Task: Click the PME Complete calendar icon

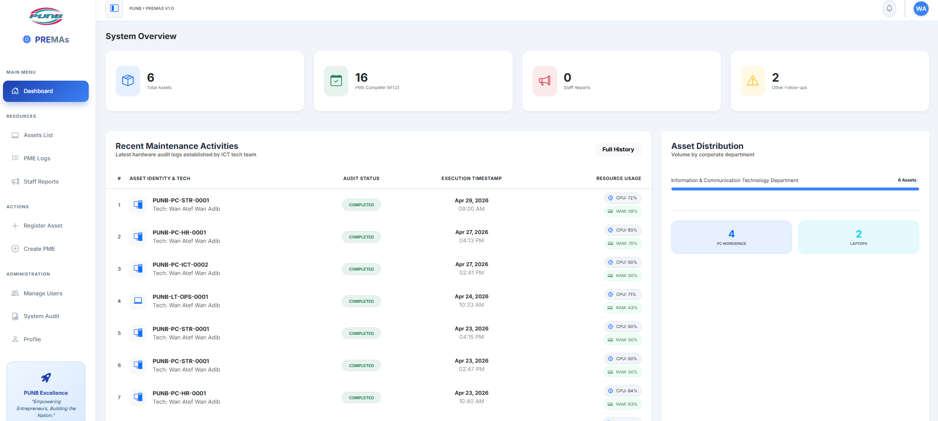Action: pyautogui.click(x=336, y=81)
